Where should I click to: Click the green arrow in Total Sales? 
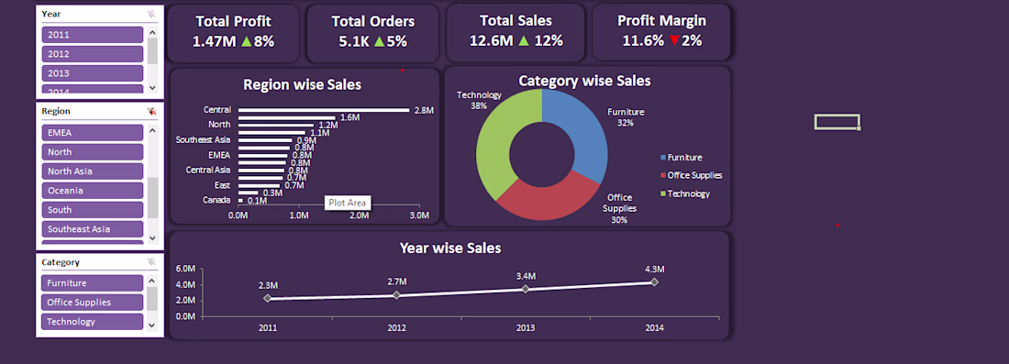coord(524,41)
